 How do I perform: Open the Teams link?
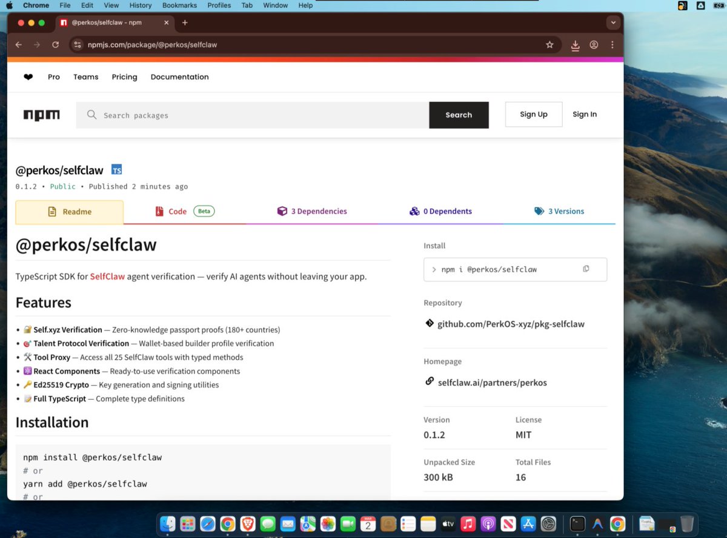point(86,77)
